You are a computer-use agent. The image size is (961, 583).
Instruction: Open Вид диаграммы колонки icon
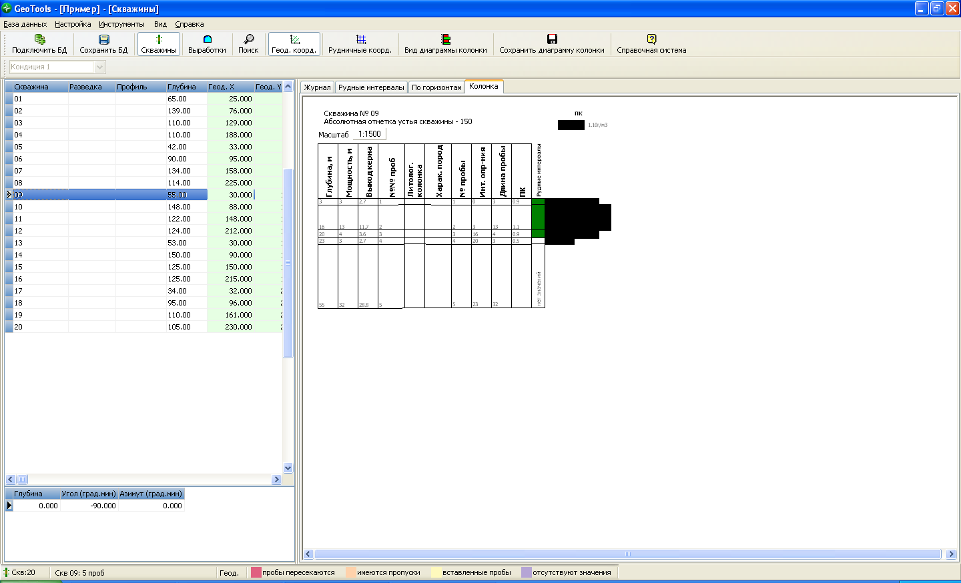tap(446, 39)
